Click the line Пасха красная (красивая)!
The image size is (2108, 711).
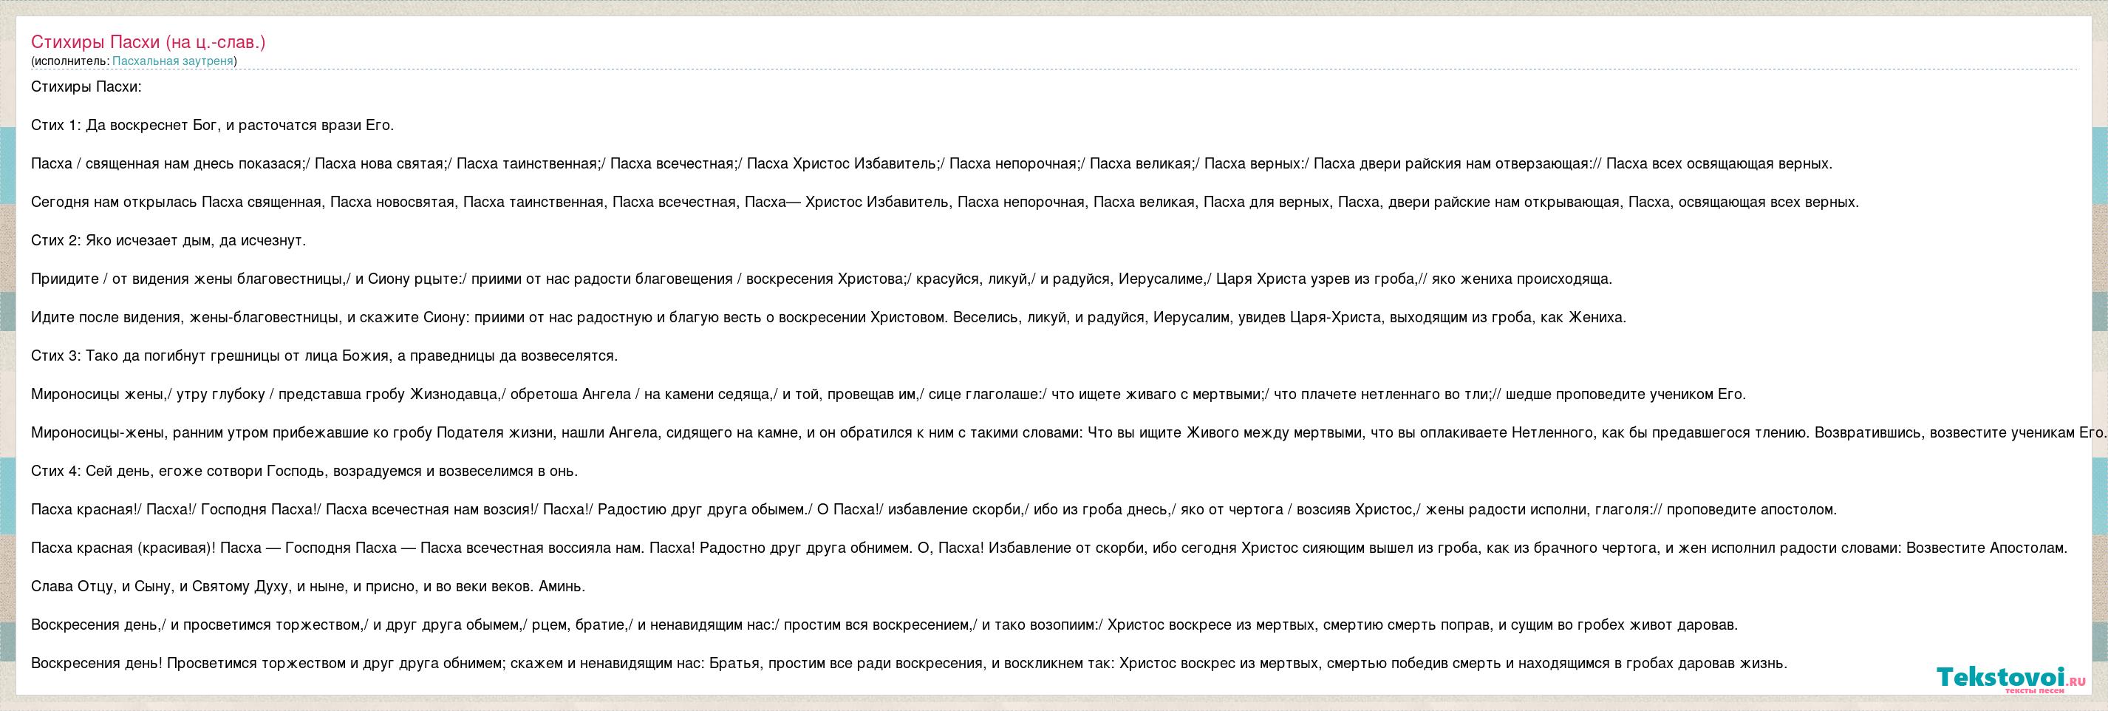[1048, 548]
